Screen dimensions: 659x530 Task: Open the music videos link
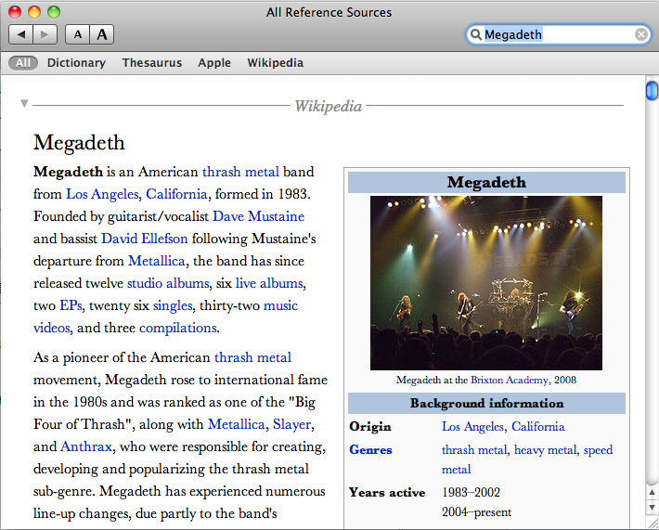tap(280, 305)
